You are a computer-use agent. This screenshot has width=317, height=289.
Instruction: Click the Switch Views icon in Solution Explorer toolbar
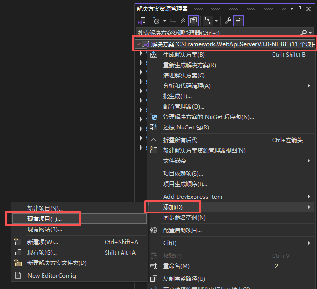[x=142, y=21]
